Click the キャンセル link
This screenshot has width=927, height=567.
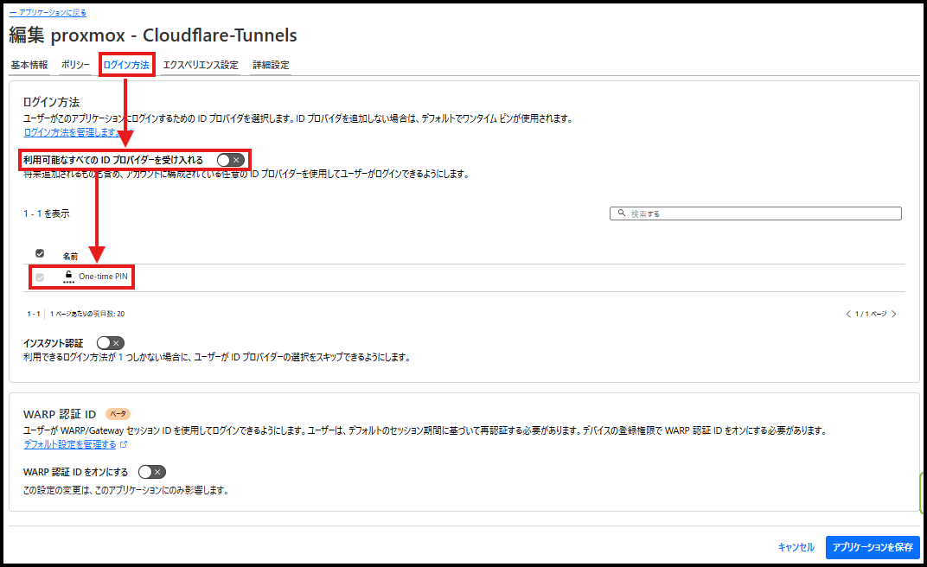pyautogui.click(x=795, y=547)
